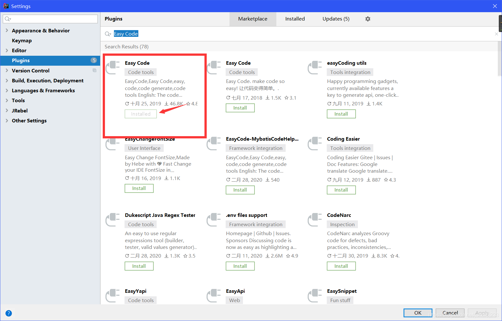The width and height of the screenshot is (502, 321).
Task: Click the plugin search field
Action: point(301,34)
